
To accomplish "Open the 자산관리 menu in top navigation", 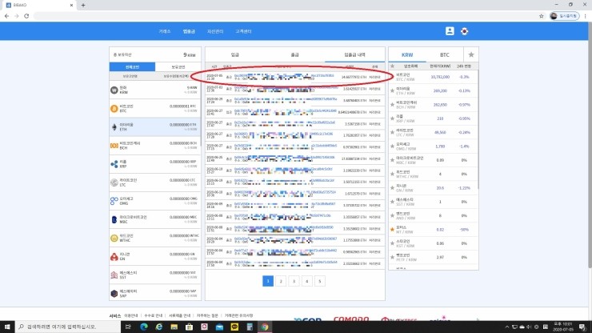I will point(215,31).
